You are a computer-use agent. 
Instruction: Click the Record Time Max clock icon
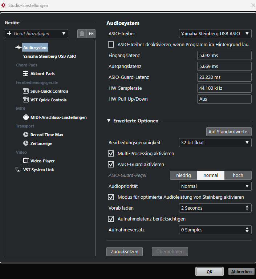26,135
